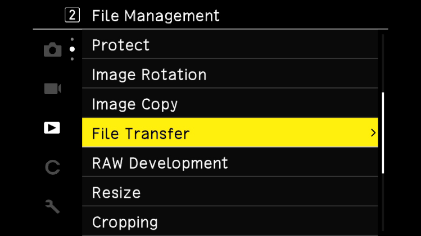Screen dimensions: 421x236
Task: Click the white vertical scrollbar thumb
Action: [383, 132]
